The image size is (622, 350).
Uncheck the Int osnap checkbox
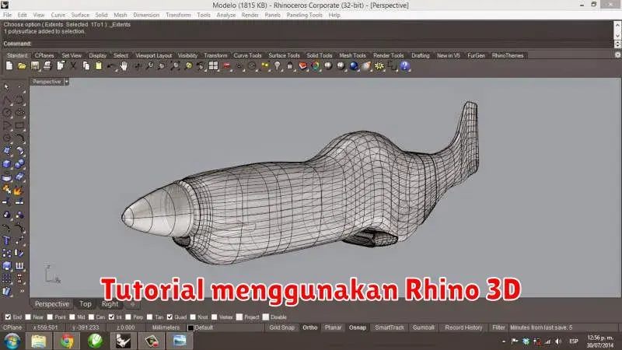pyautogui.click(x=111, y=317)
